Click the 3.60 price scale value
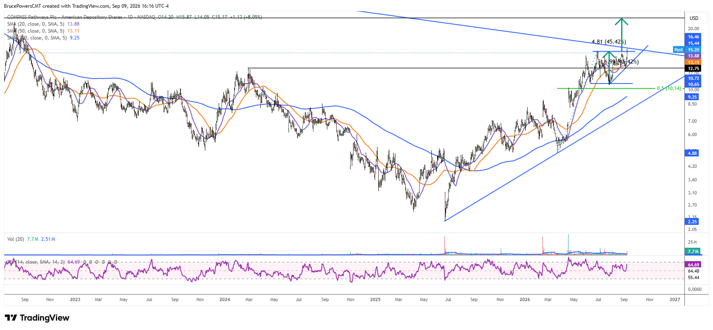 tap(692, 180)
